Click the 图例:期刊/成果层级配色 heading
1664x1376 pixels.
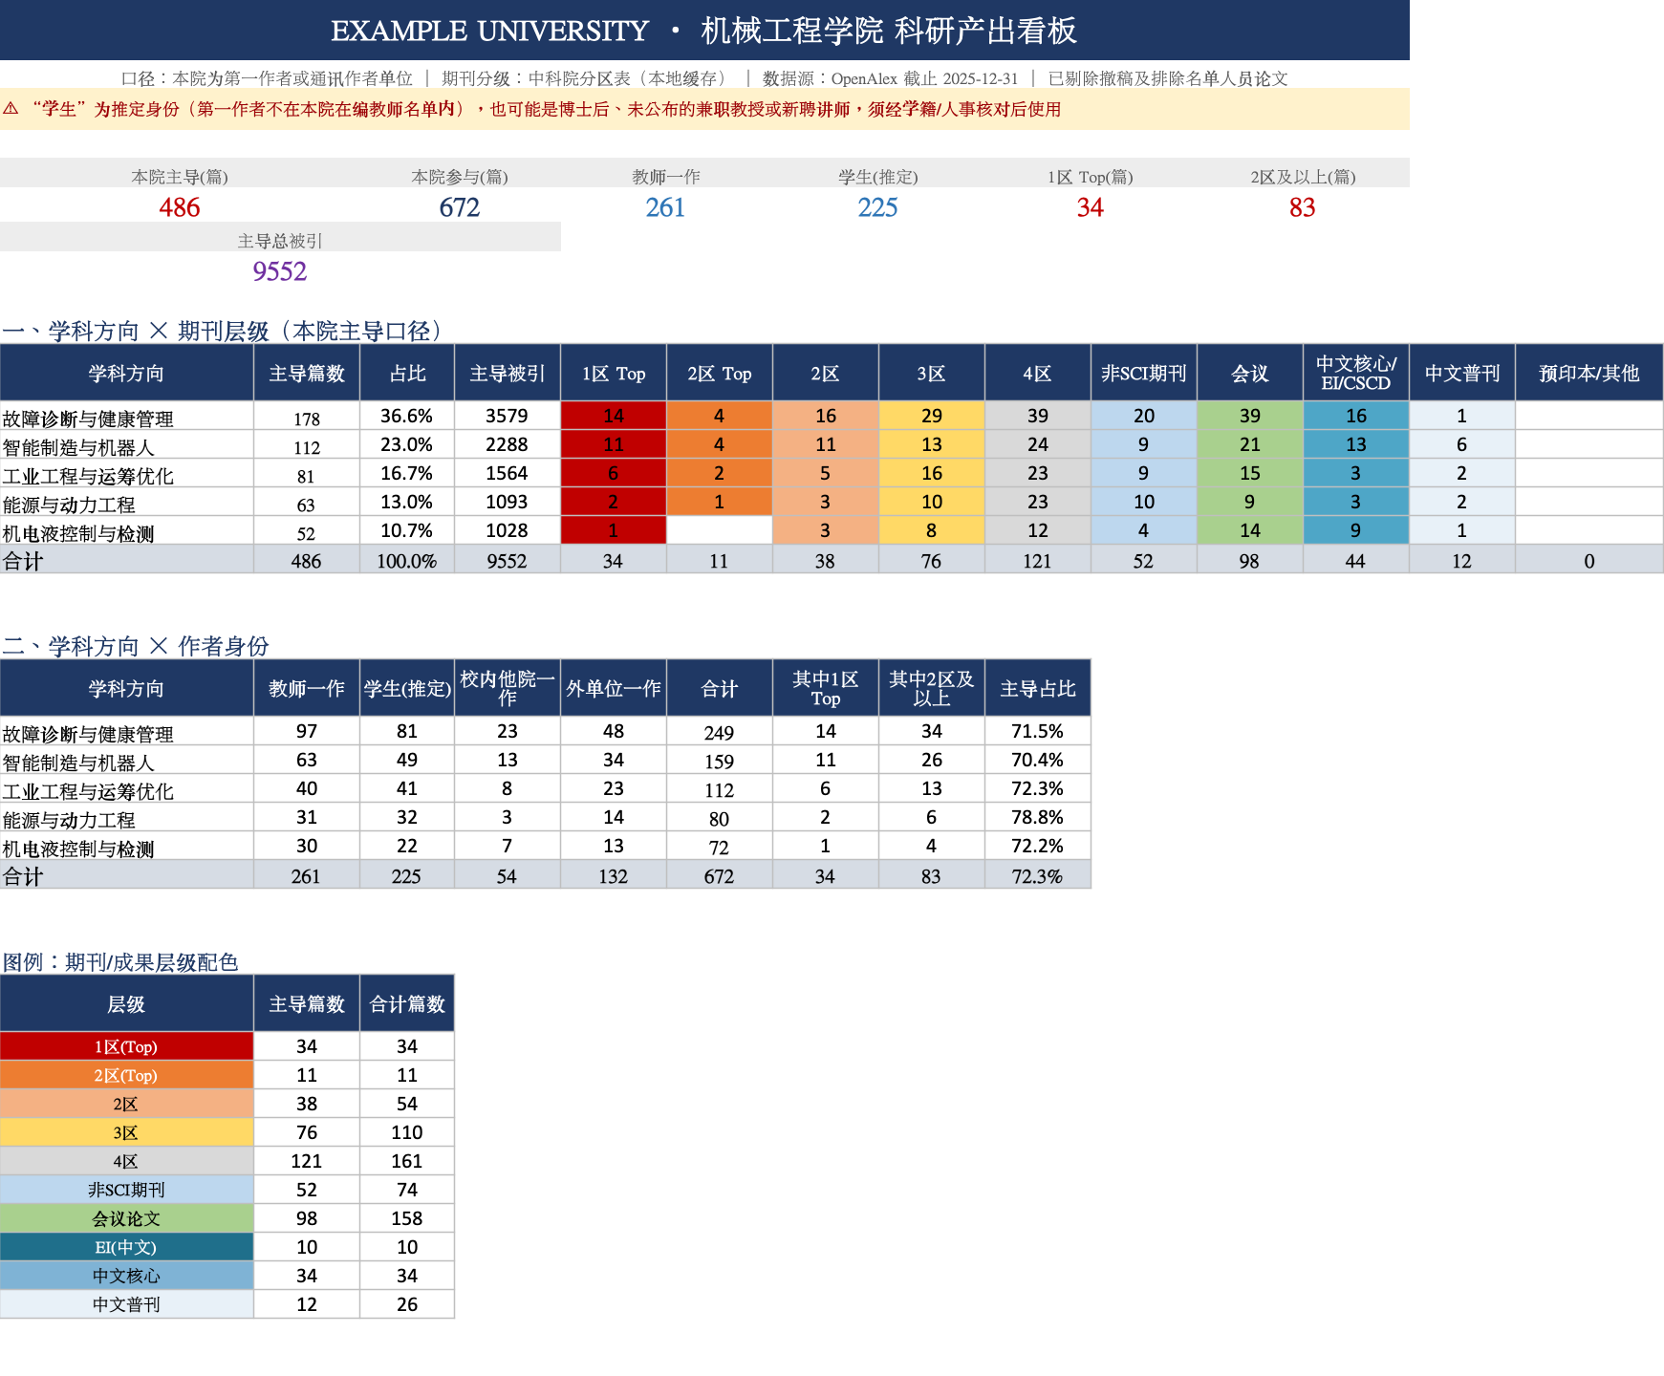[x=120, y=962]
